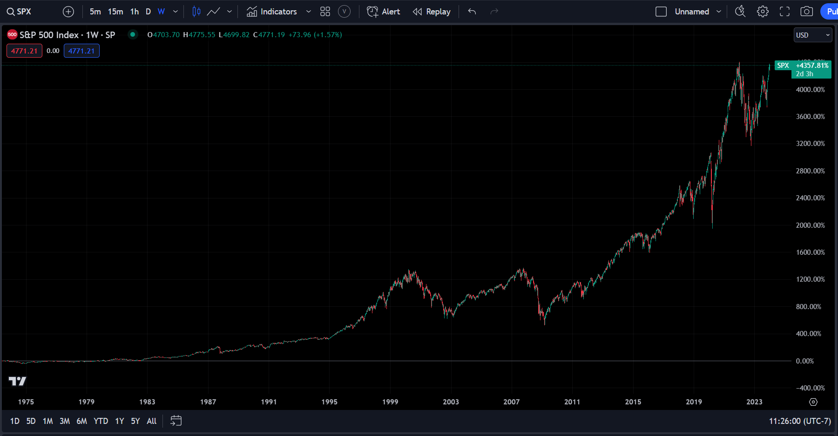Set range to 5Y
Image resolution: width=838 pixels, height=436 pixels.
(135, 421)
